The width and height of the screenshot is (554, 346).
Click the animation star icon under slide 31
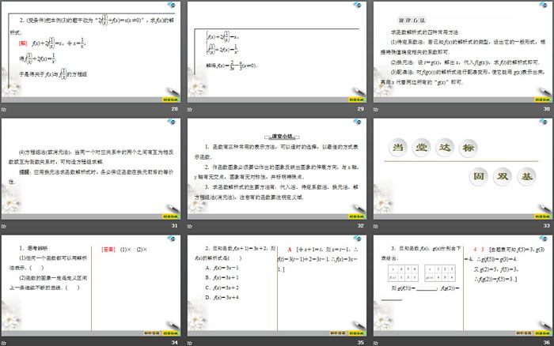click(3, 226)
